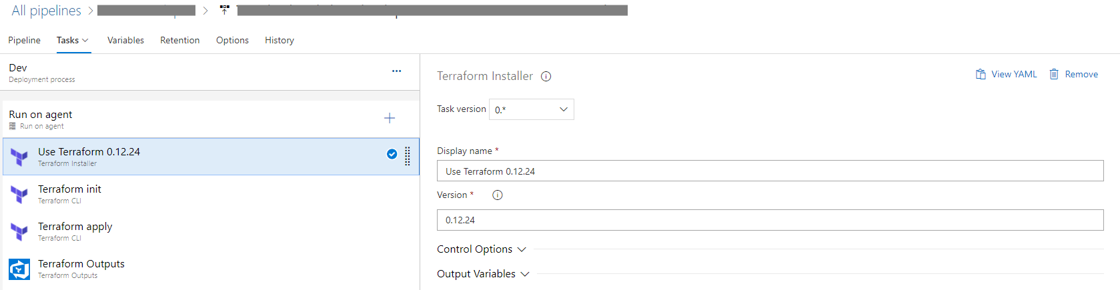Click the blue checkmark on Use Terraform task
Screen dimensions: 1120x290
392,154
